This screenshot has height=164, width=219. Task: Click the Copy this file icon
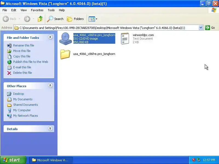click(9, 57)
